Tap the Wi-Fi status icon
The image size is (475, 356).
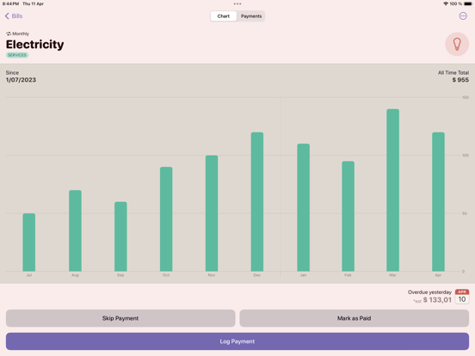(x=446, y=3)
